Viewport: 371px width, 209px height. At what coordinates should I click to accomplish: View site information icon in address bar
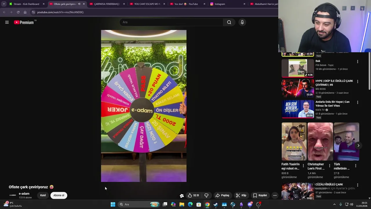(x=33, y=12)
